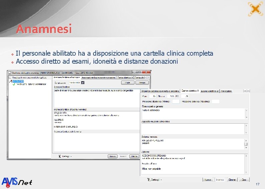Expand the Dettagli dropdown beside the Esci row
The height and width of the screenshot is (189, 265).
point(155,180)
